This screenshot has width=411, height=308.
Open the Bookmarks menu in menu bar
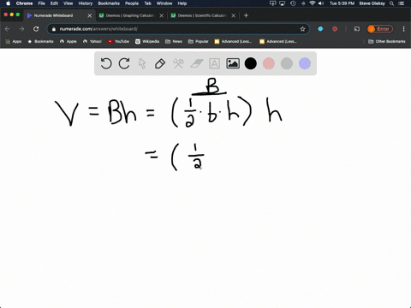[x=109, y=3]
